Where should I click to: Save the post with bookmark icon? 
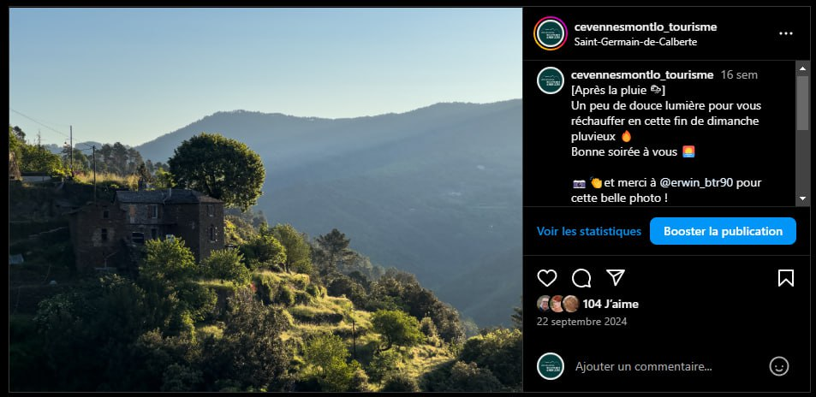786,278
